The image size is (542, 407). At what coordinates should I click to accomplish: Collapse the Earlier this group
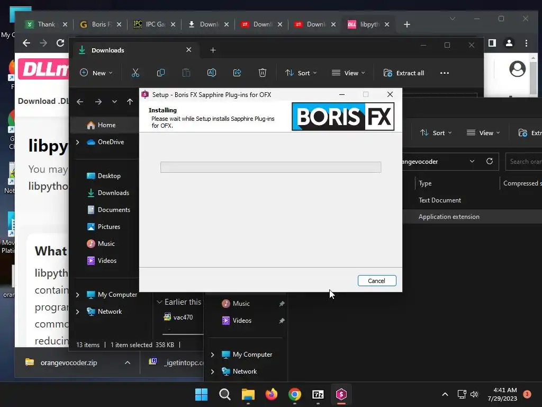pyautogui.click(x=159, y=302)
